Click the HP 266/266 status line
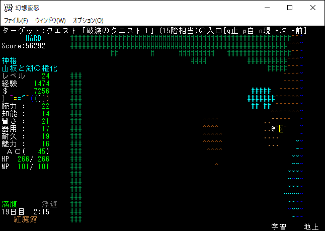325x231 pixels. click(x=25, y=159)
